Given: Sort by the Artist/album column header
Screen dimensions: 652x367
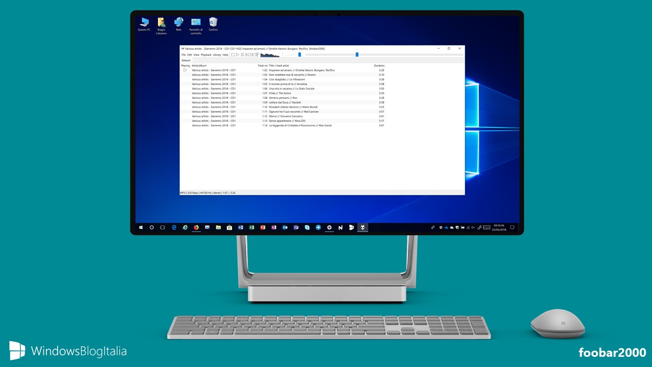Looking at the screenshot, I should pyautogui.click(x=199, y=66).
